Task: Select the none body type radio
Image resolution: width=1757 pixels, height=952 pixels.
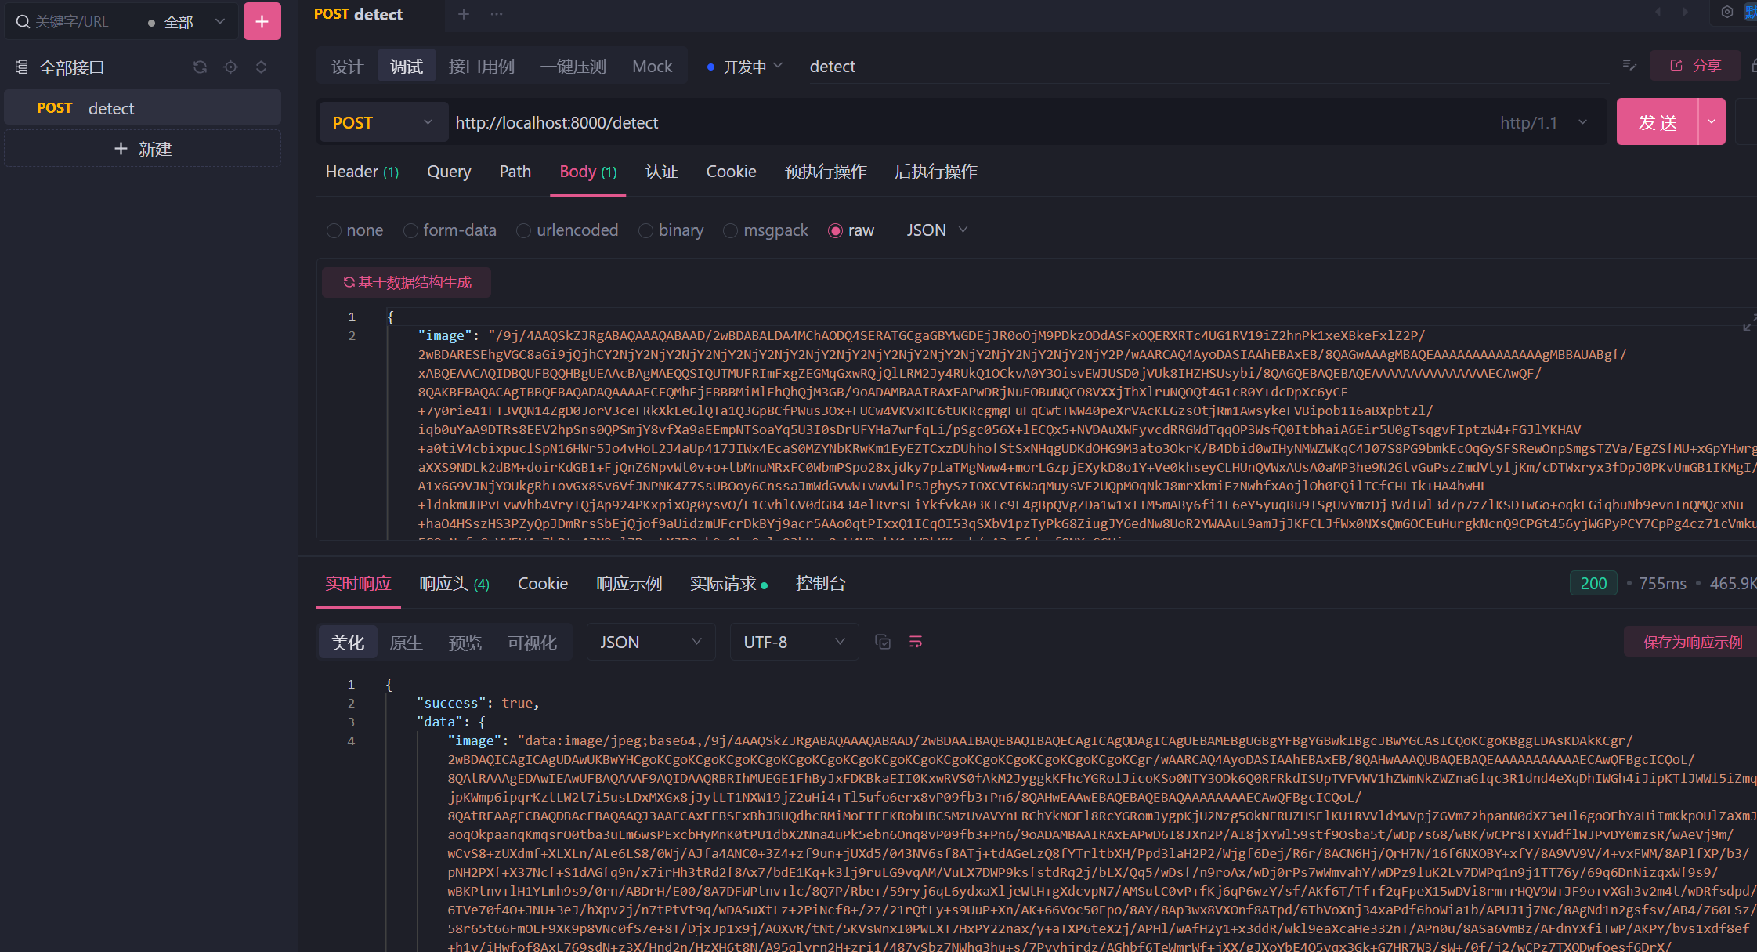Action: (x=334, y=231)
